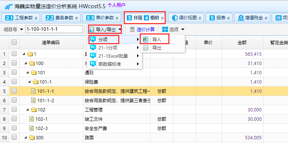Viewport: 288px width, 143px height.
Task: Click the folder icon of node 100
Action: pyautogui.click(x=32, y=64)
